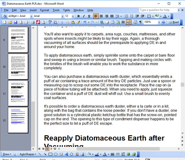Image resolution: width=185 pixels, height=160 pixels.
Task: Open Microsoft Word Help question icon
Action: 163,22
